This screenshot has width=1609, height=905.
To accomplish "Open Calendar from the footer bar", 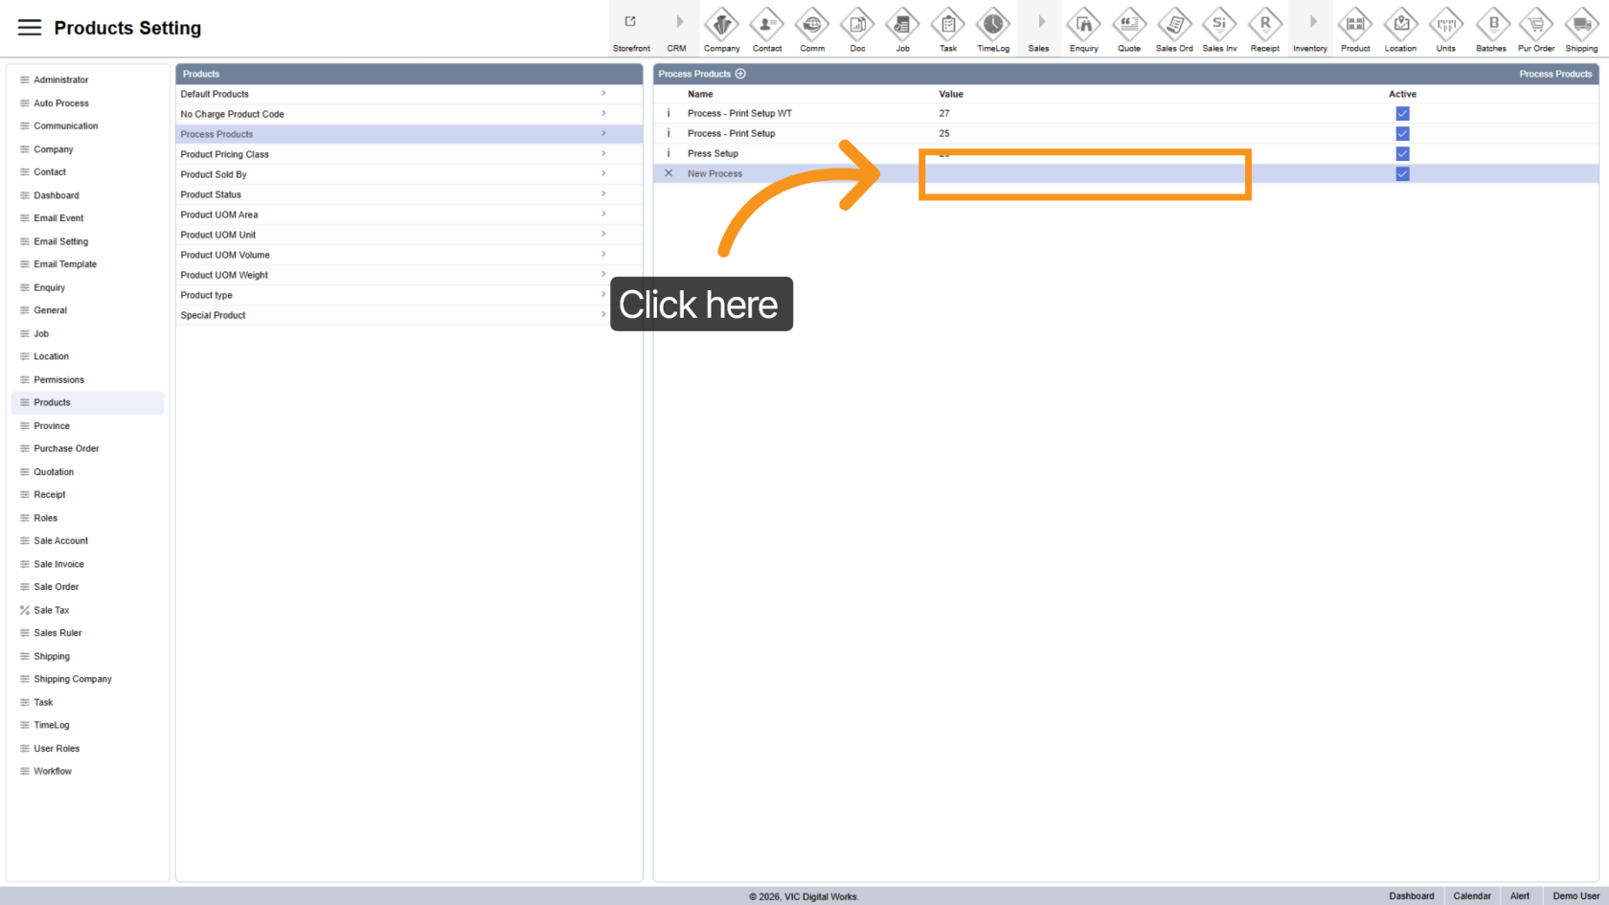I will [1472, 896].
